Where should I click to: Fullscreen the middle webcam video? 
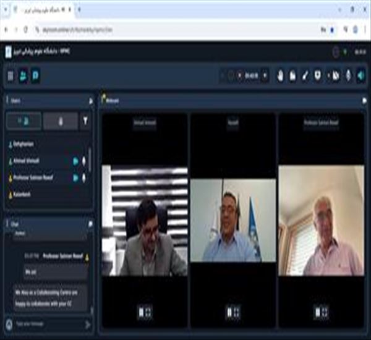click(237, 312)
